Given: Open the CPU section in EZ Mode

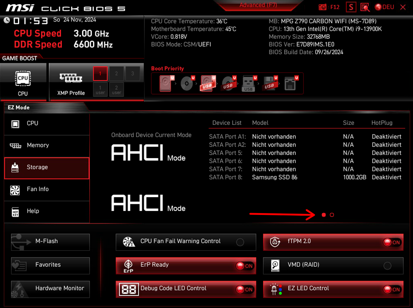Looking at the screenshot, I should [x=47, y=124].
